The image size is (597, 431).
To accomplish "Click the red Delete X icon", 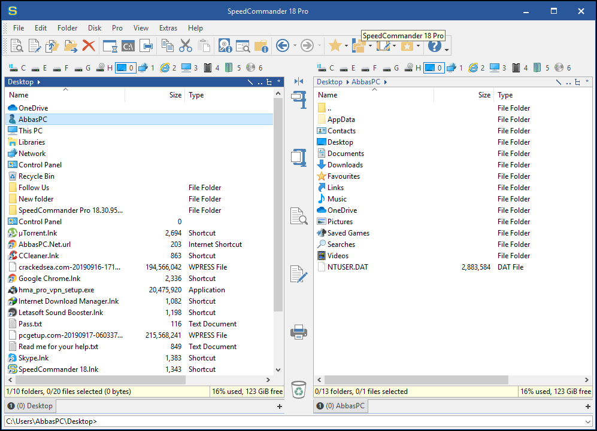I will pyautogui.click(x=89, y=46).
